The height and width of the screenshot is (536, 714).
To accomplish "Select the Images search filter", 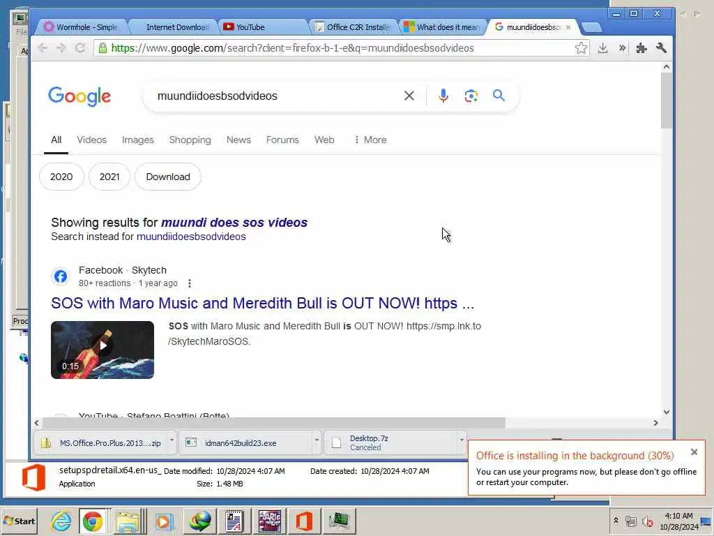I will 138,140.
